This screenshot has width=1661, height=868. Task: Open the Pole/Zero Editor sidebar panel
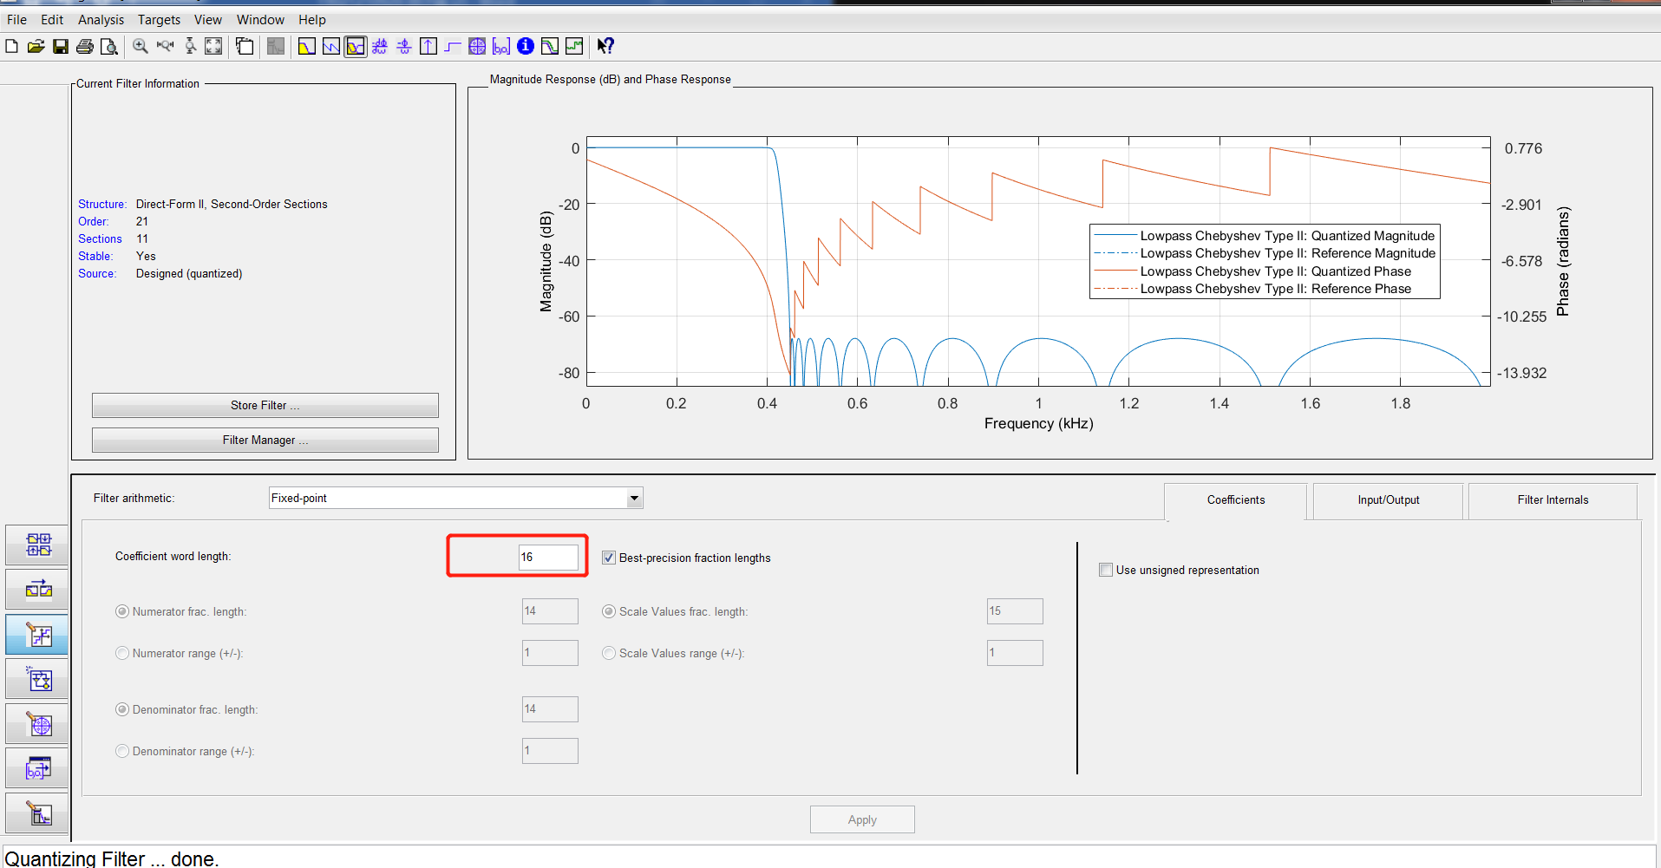click(x=37, y=724)
